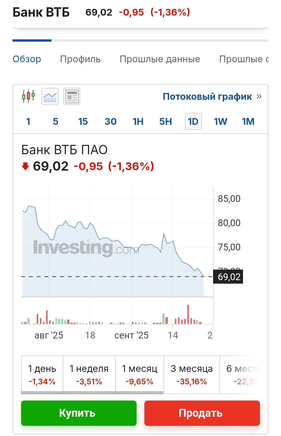
Task: Set the interval to 1W
Action: coord(220,121)
